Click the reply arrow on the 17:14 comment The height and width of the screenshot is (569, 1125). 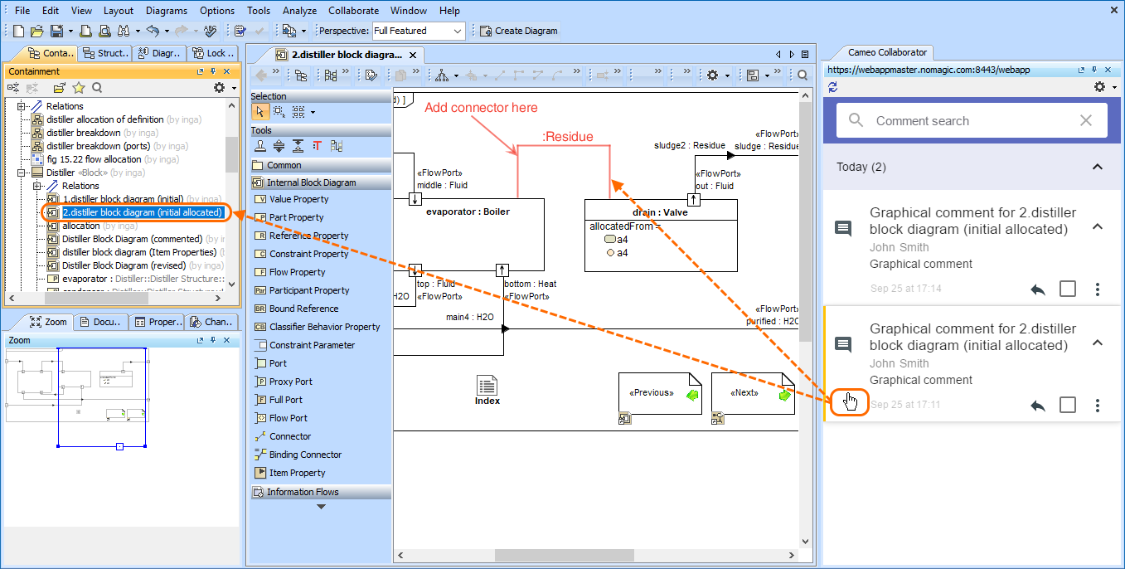[x=1038, y=289]
